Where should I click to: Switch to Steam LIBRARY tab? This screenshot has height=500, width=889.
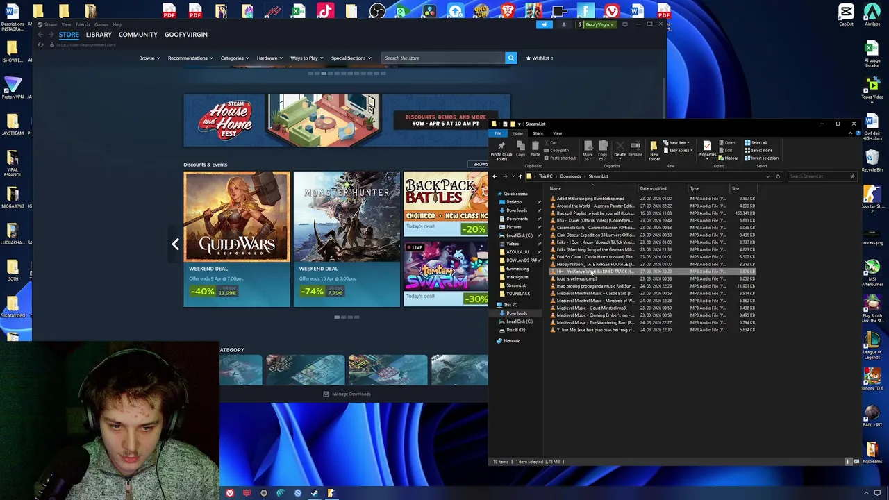click(99, 35)
